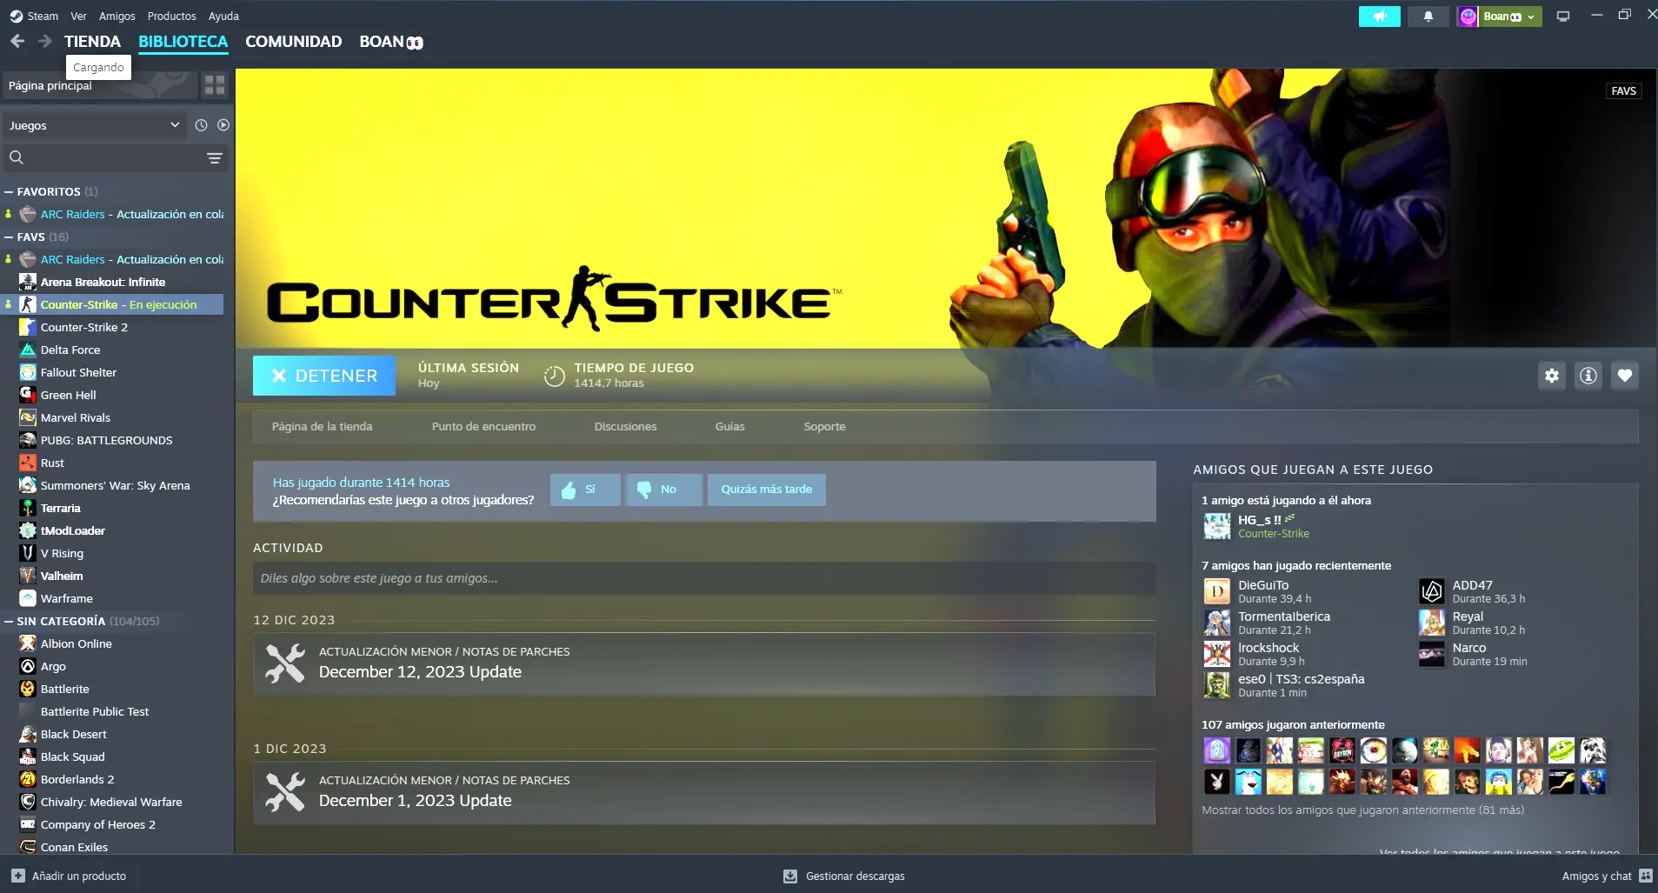Click the Borderlands 2 game icon
The width and height of the screenshot is (1658, 893).
pos(28,779)
